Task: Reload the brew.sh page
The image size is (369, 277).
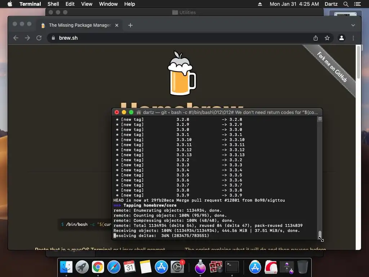Action: point(39,38)
